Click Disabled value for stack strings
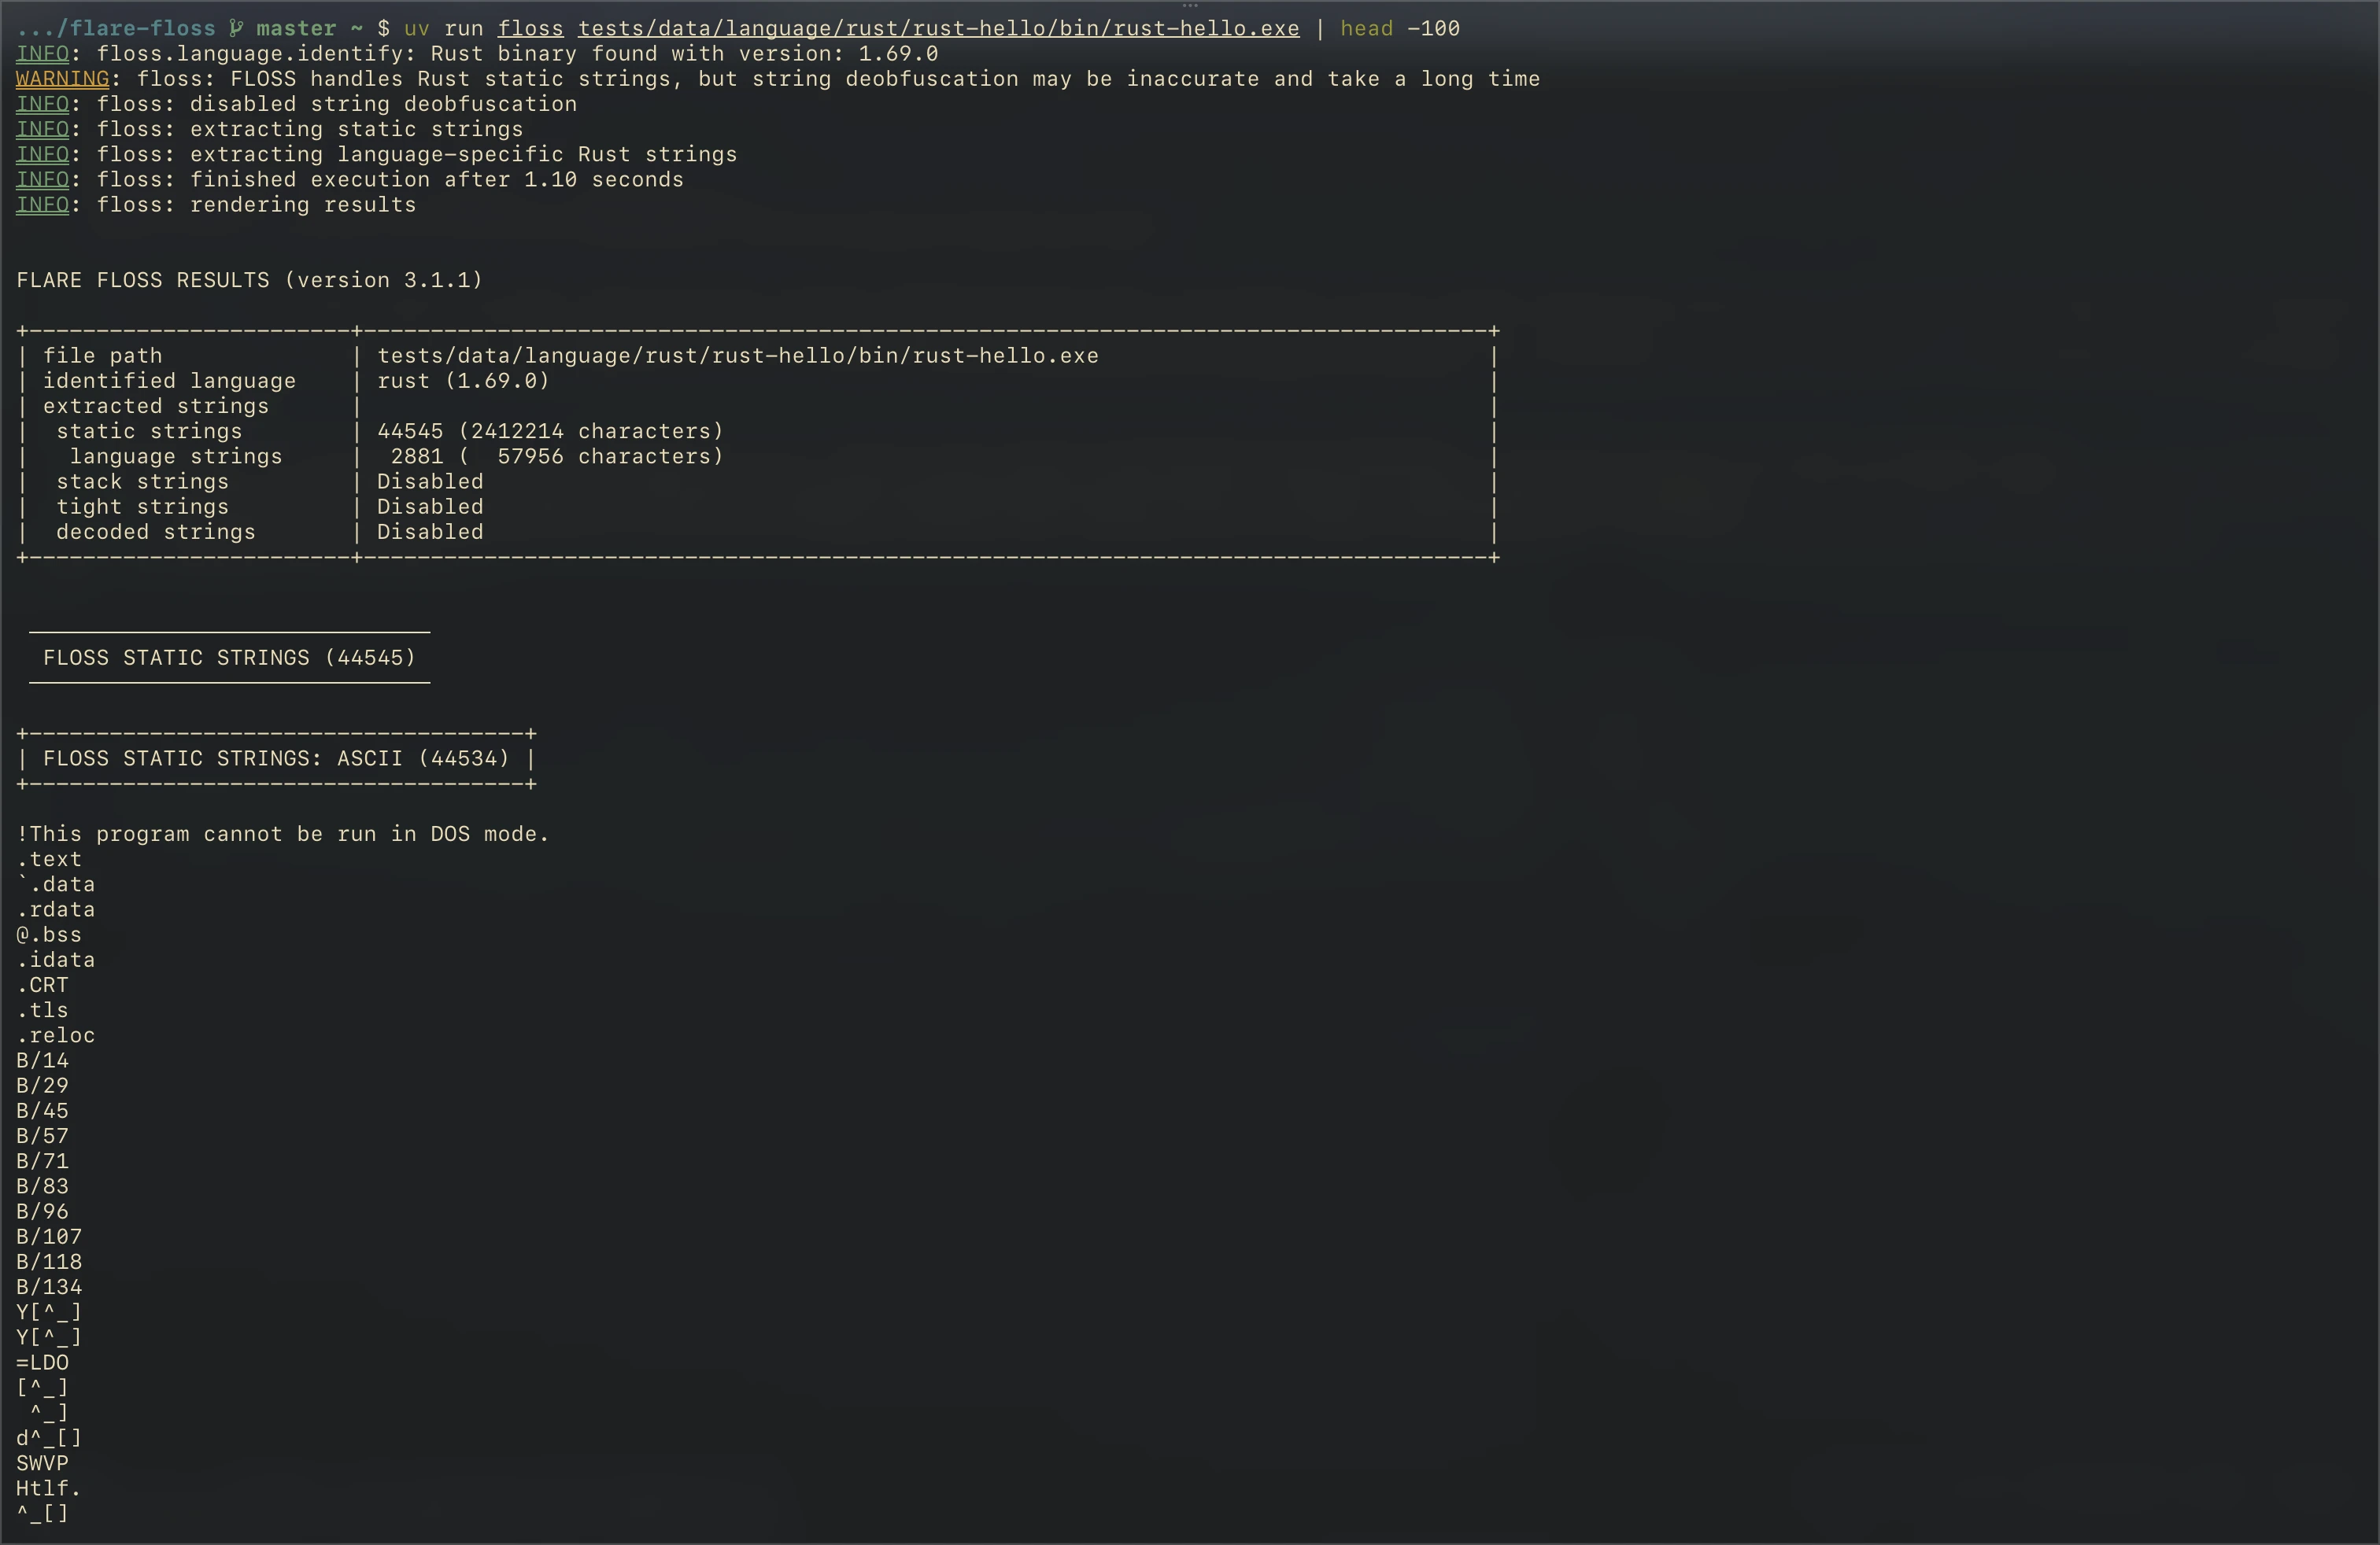Viewport: 2380px width, 1545px height. tap(430, 481)
